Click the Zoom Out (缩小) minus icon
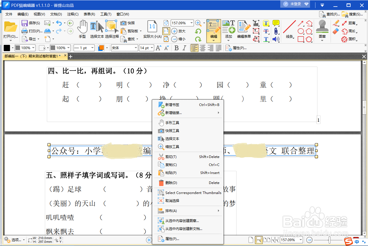The height and width of the screenshot is (246, 368). coord(174,39)
